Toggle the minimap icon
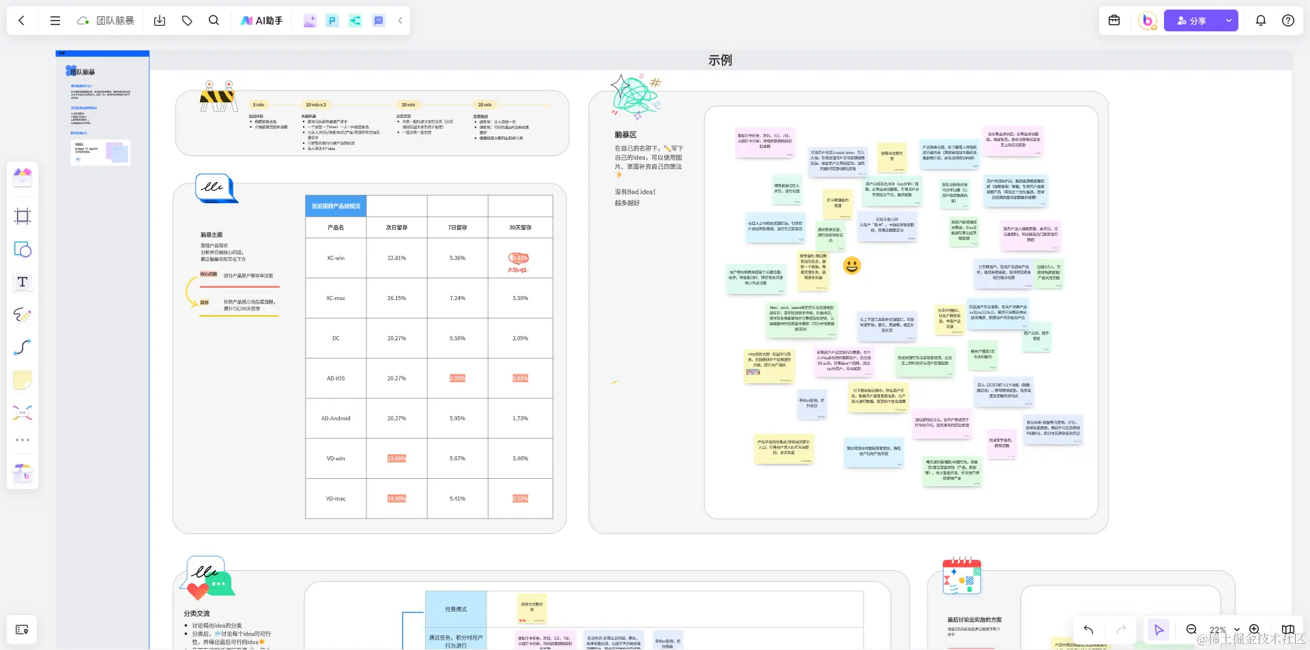This screenshot has height=650, width=1310. 1288,630
